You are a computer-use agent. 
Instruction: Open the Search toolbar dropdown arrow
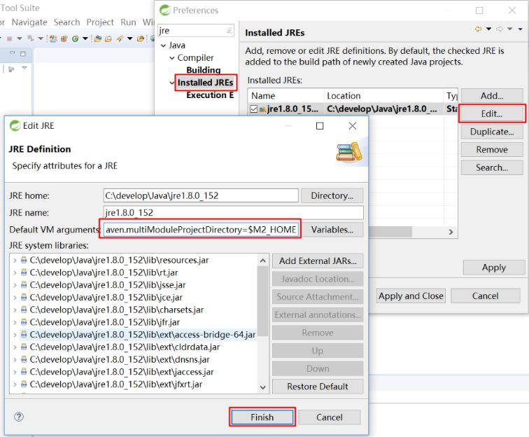(129, 39)
